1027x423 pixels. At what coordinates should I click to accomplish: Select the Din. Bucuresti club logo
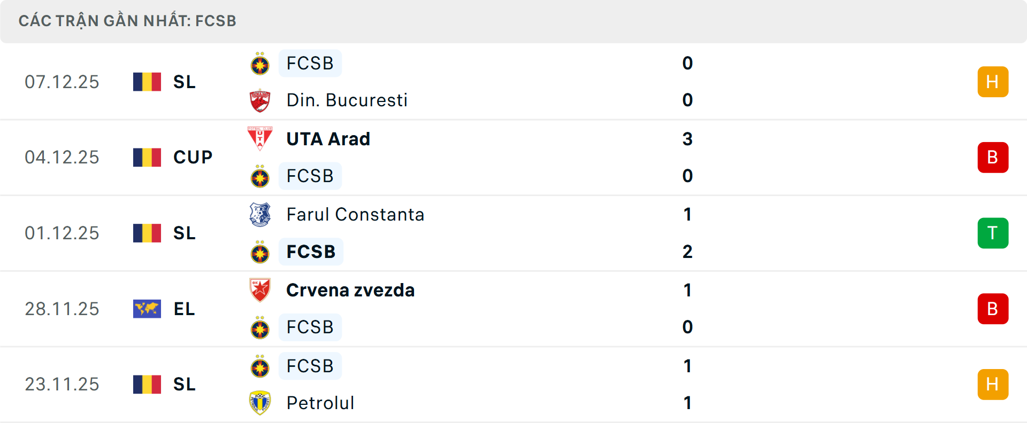tap(260, 100)
